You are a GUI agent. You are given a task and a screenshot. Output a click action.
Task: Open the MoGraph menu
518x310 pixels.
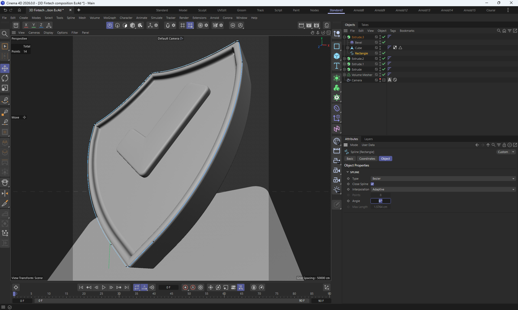tap(110, 18)
